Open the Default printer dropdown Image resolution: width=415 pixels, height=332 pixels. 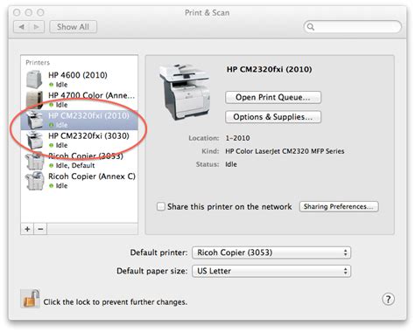271,252
